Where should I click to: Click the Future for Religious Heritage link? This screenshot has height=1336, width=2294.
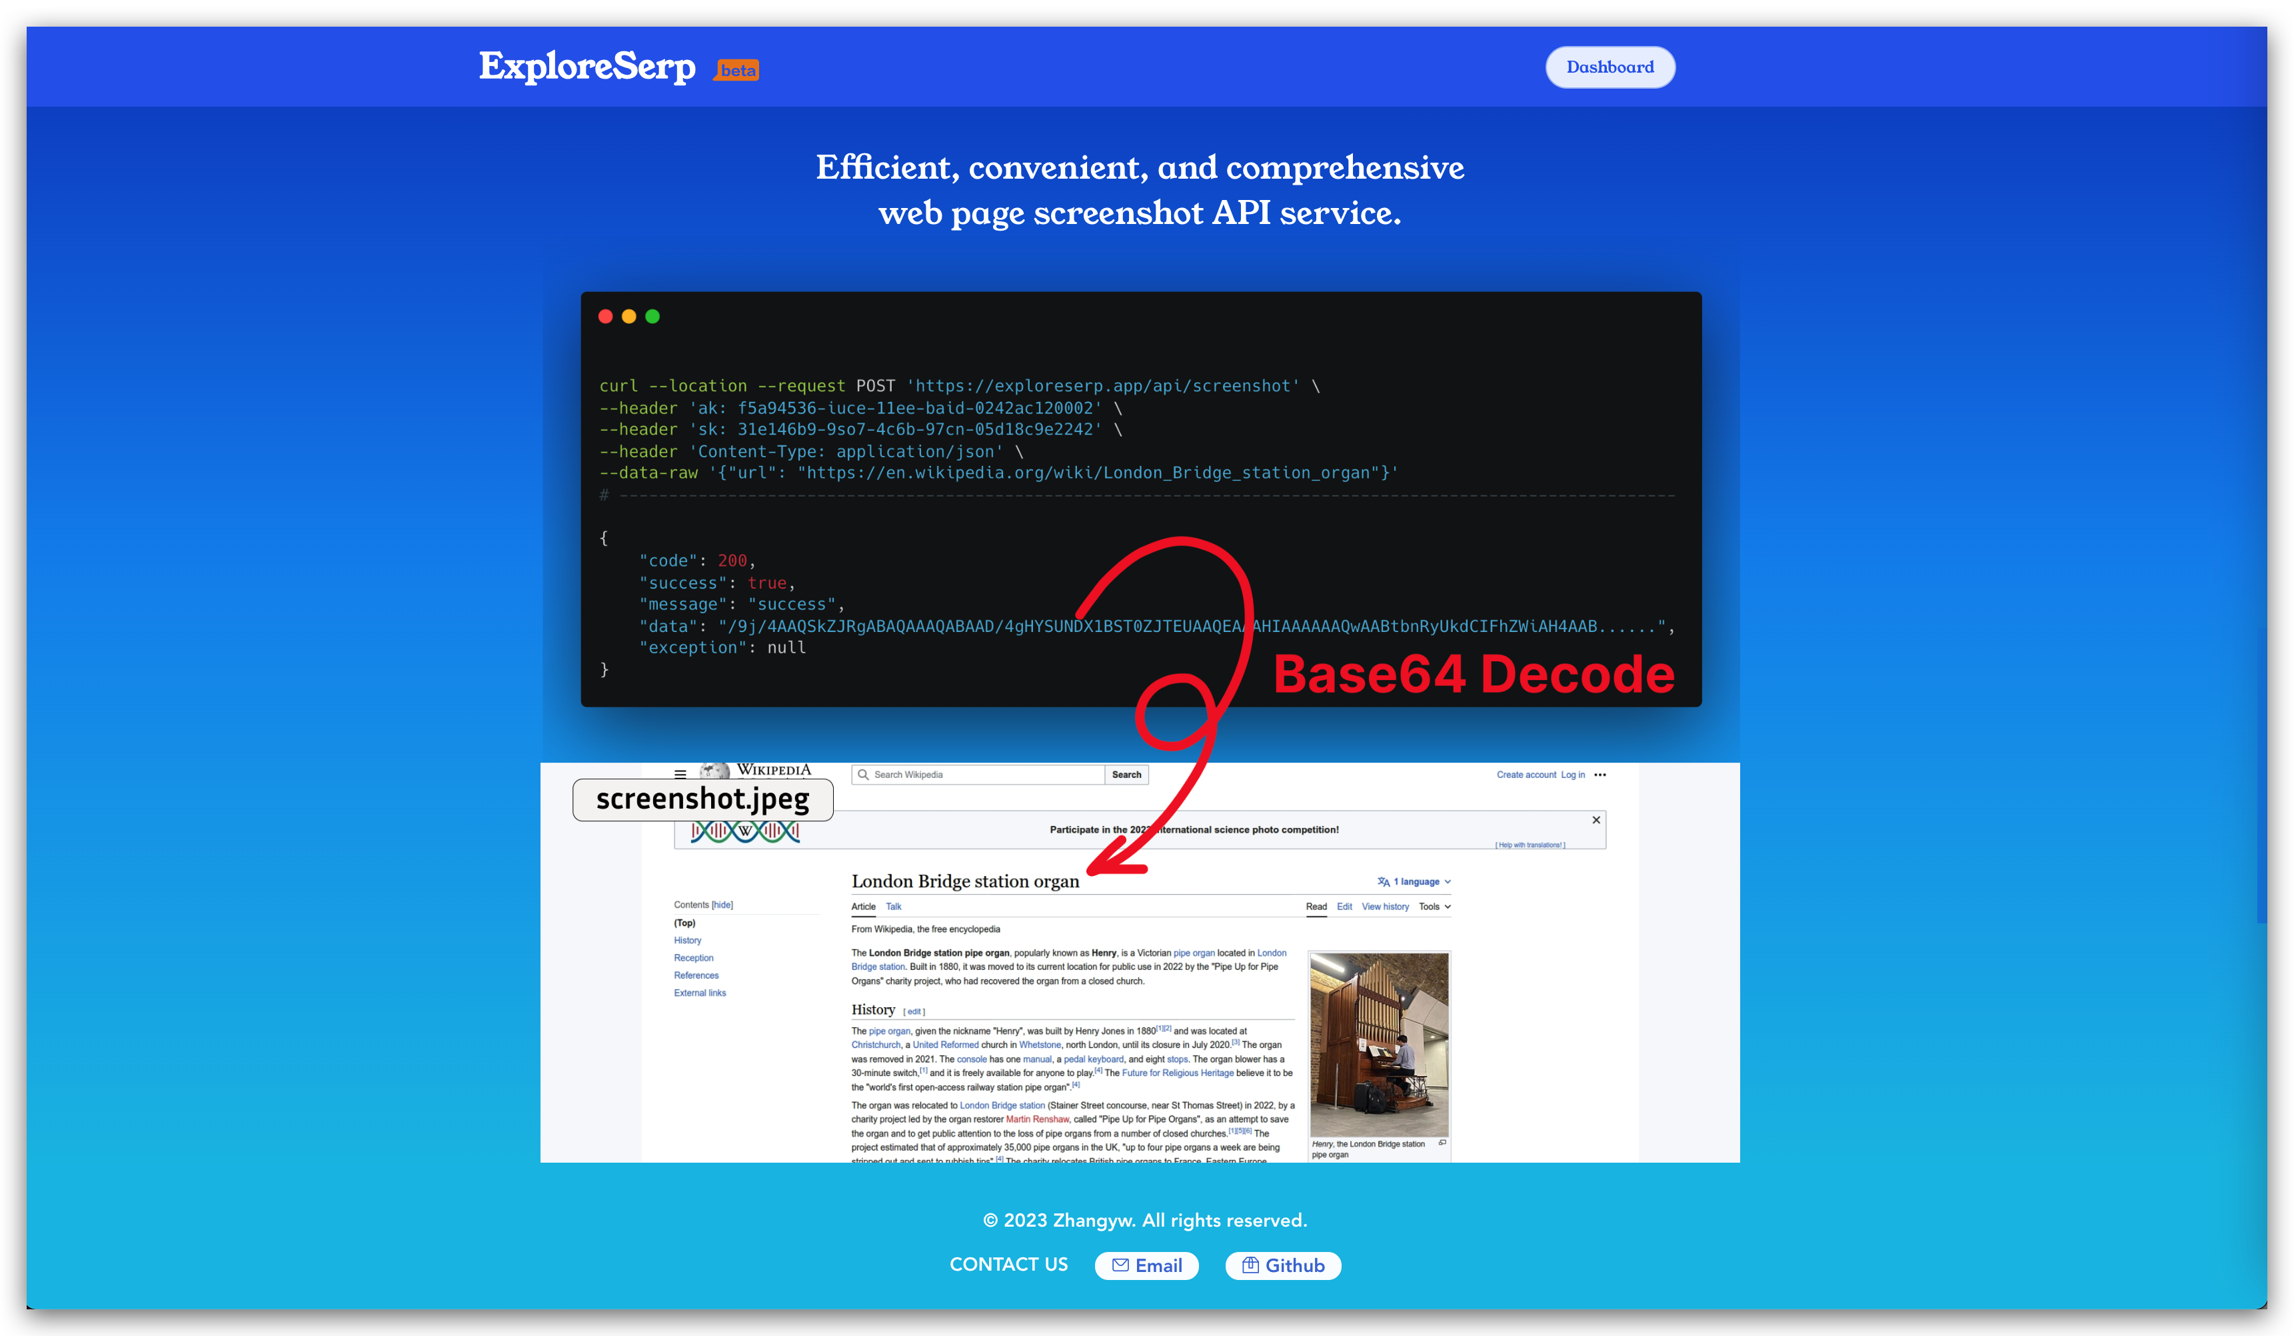point(1177,1074)
